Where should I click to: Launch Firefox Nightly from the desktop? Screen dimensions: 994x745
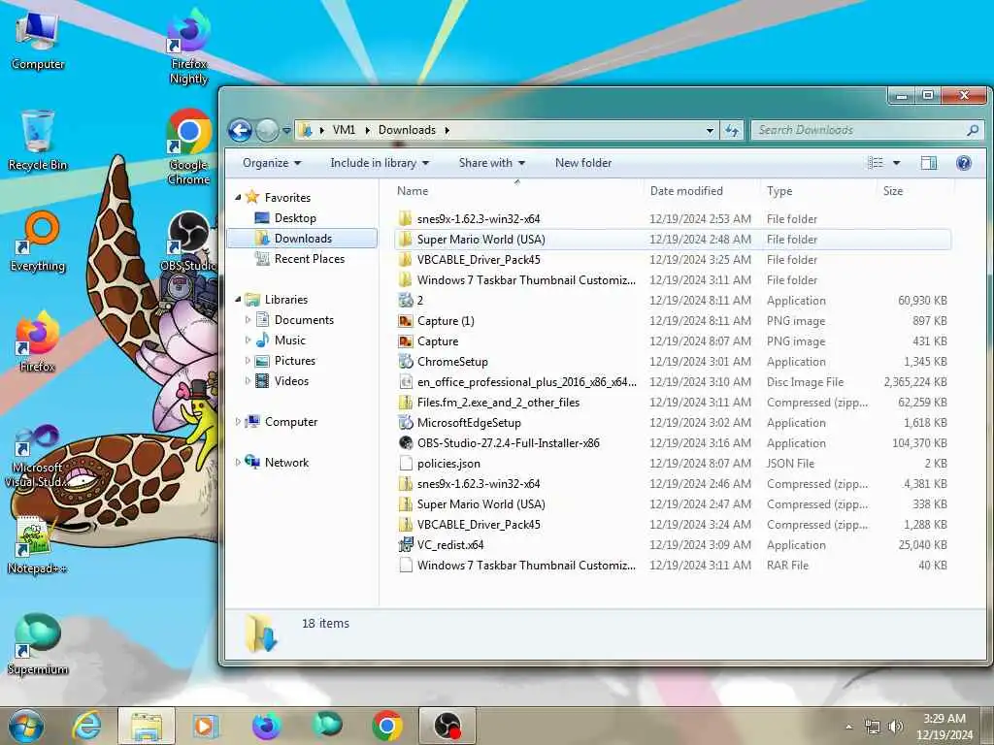coord(189,47)
